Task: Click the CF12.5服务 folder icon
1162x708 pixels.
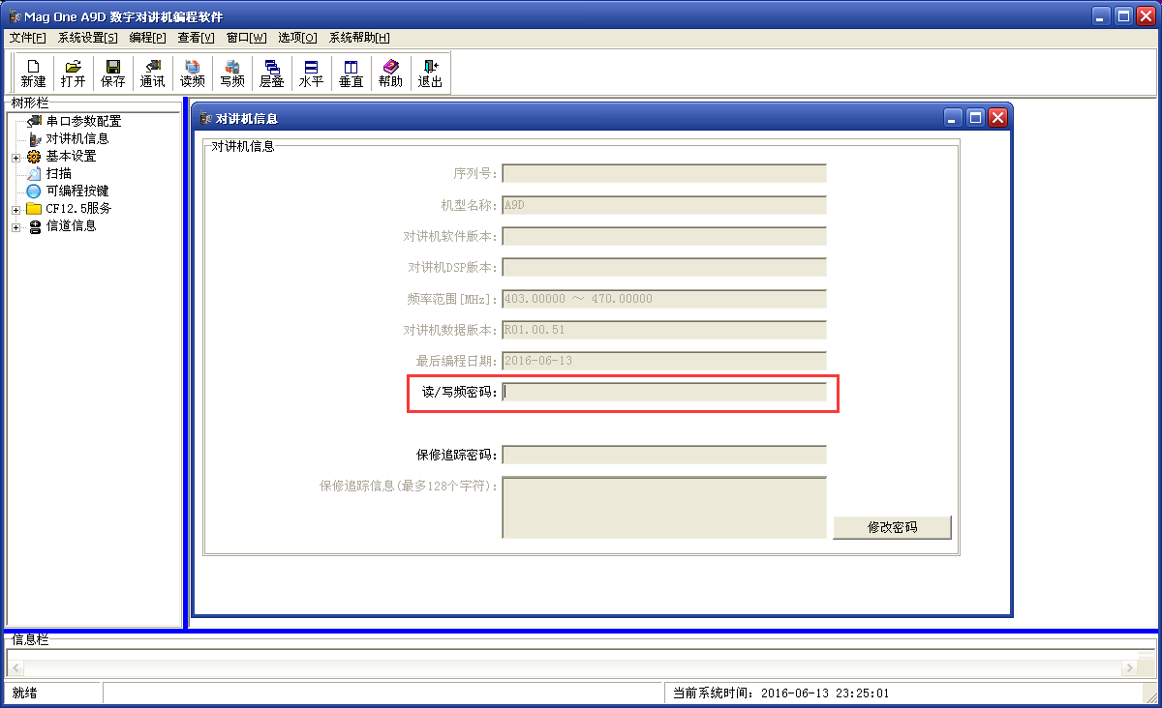Action: click(35, 208)
